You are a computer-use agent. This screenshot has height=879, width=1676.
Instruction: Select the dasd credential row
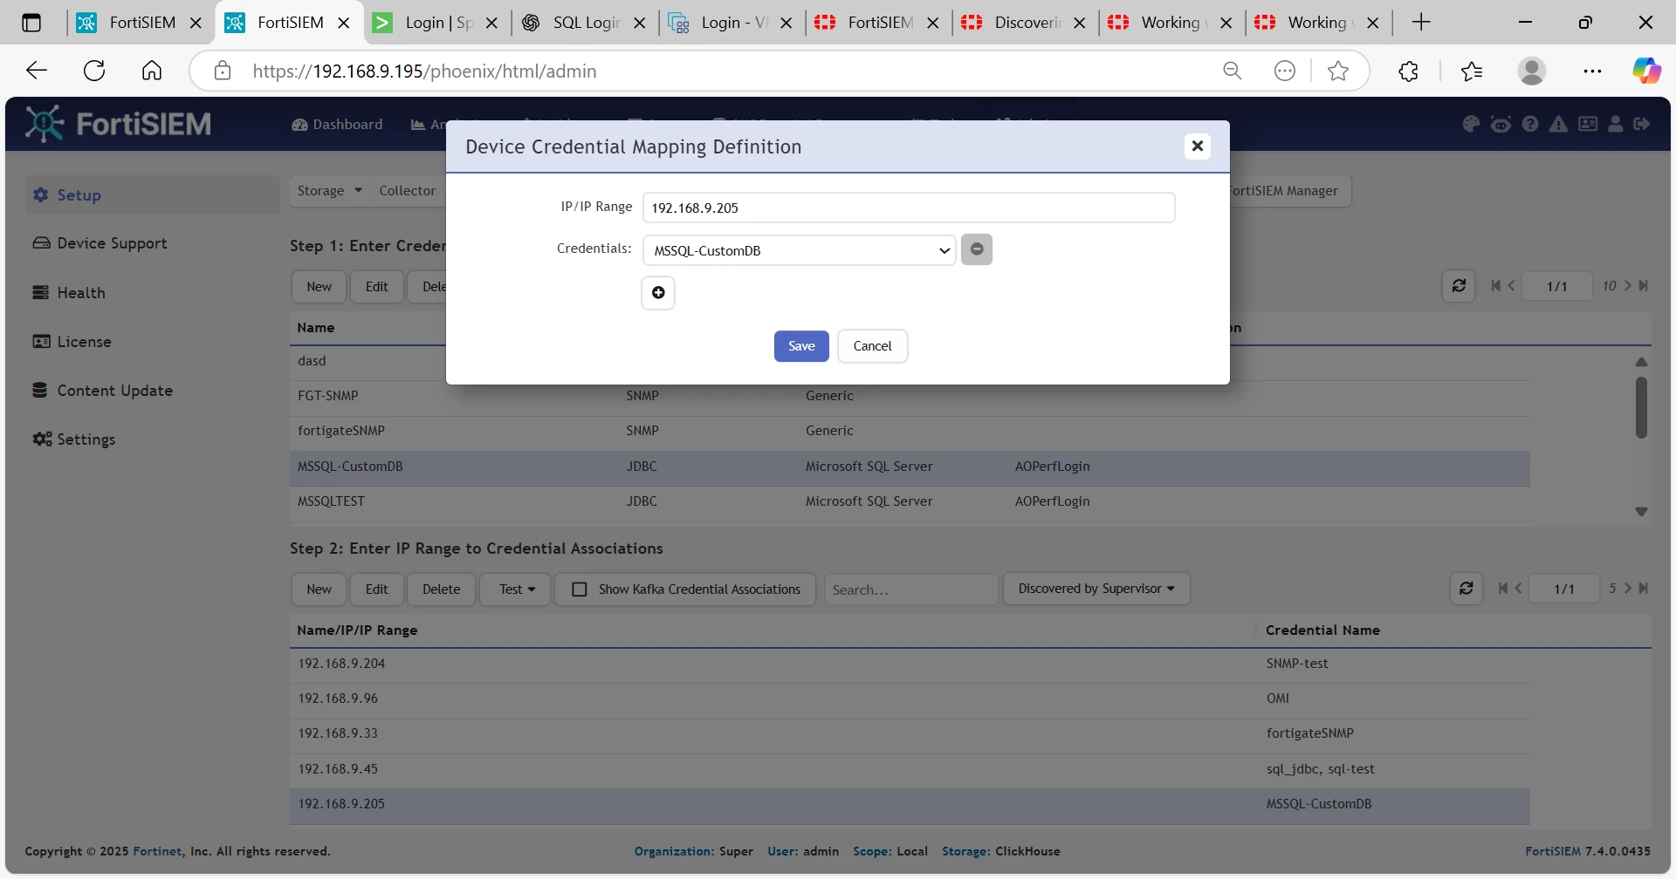[910, 361]
